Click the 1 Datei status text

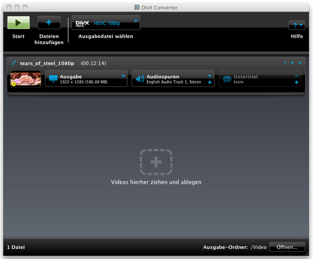[16, 247]
